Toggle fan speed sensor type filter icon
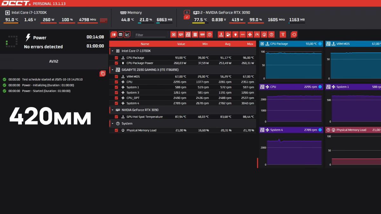 coord(250,35)
